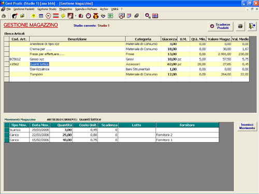The image size is (259, 194).
Task: Open the Archivi menu
Action: [104, 9]
